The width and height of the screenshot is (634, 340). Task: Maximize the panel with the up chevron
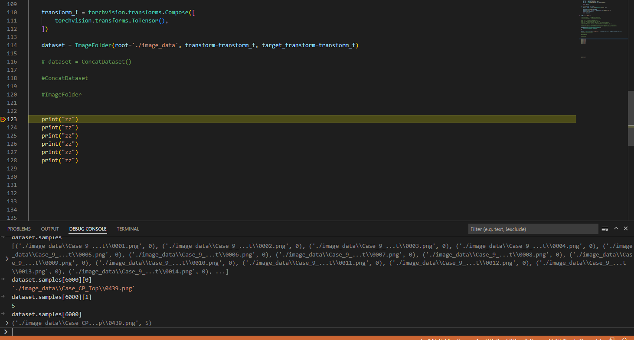point(616,228)
